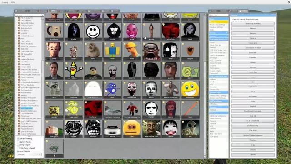Click the NPC category search field
Image resolution: width=291 pixels, height=164 pixels.
(x=29, y=15)
